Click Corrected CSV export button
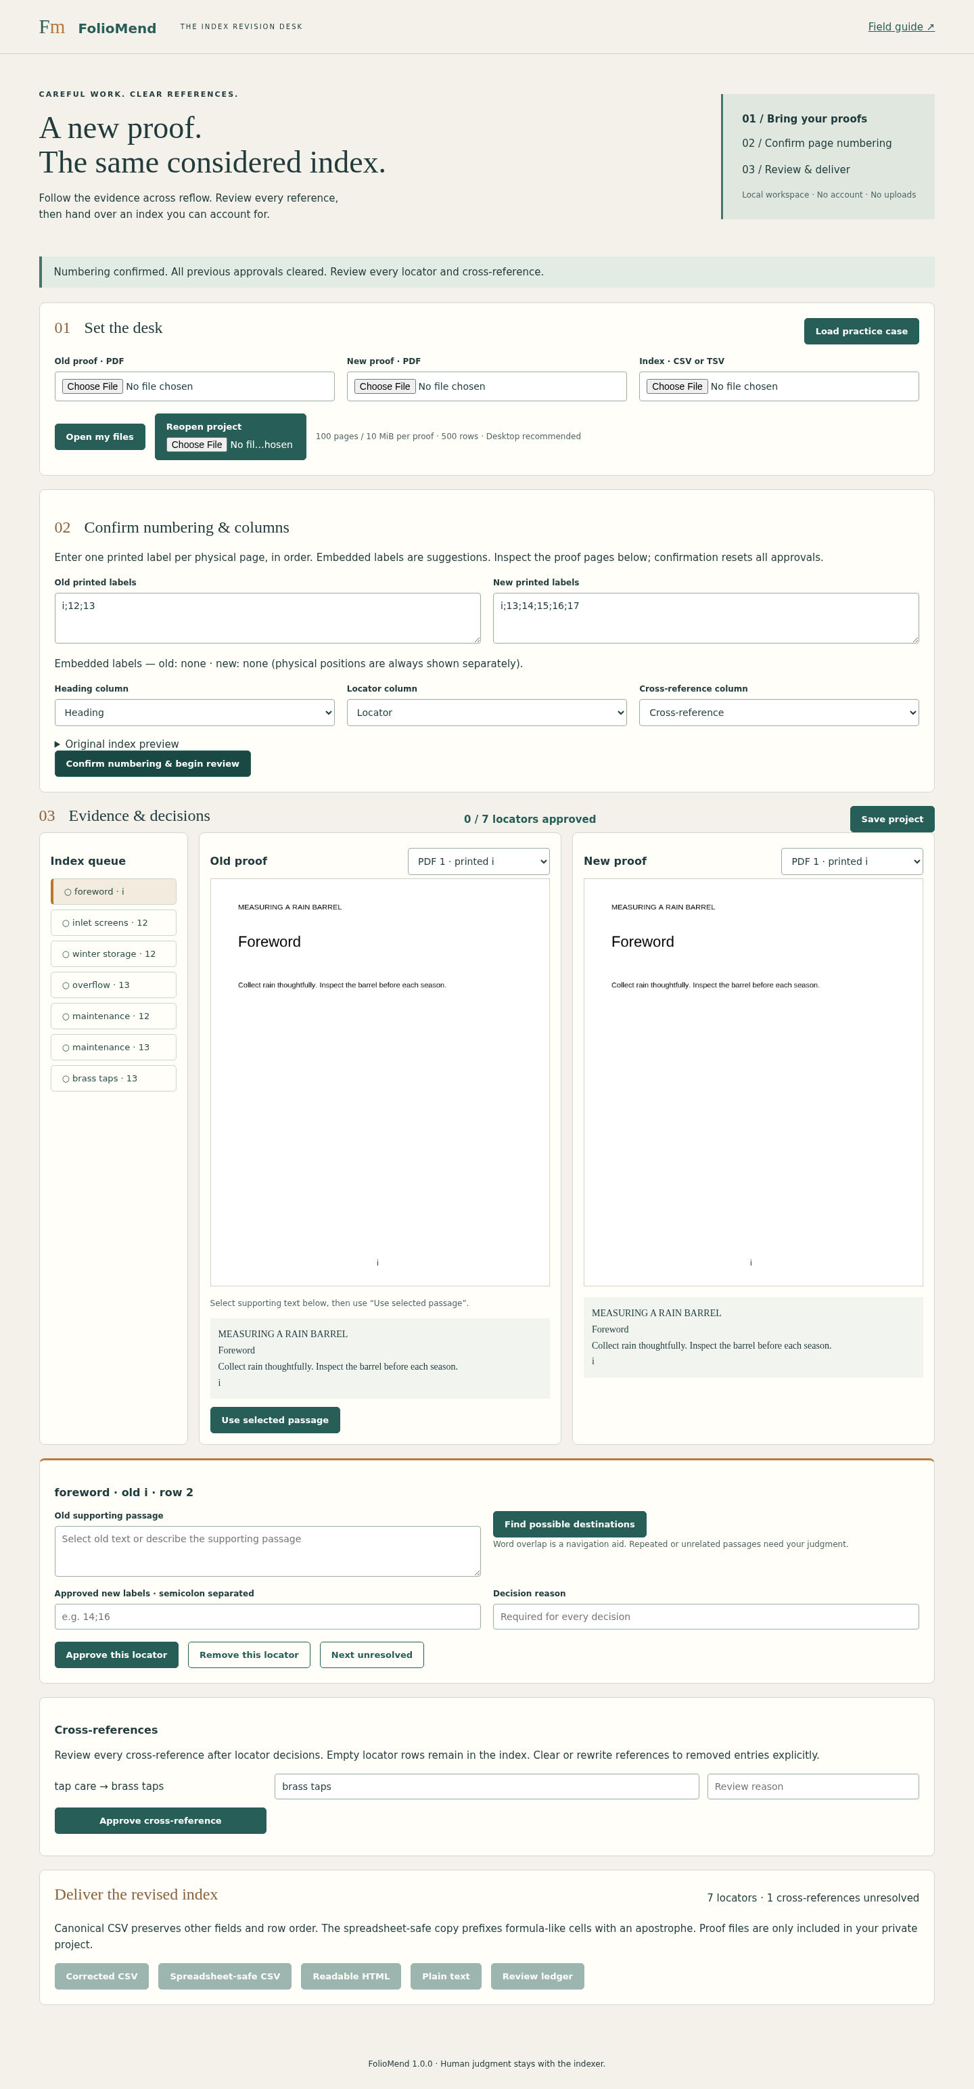This screenshot has width=974, height=2089. tap(101, 1976)
